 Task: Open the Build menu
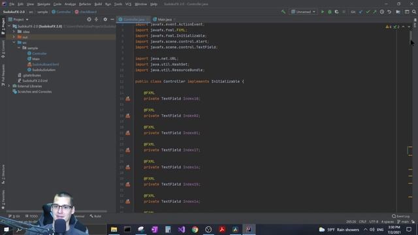98,4
